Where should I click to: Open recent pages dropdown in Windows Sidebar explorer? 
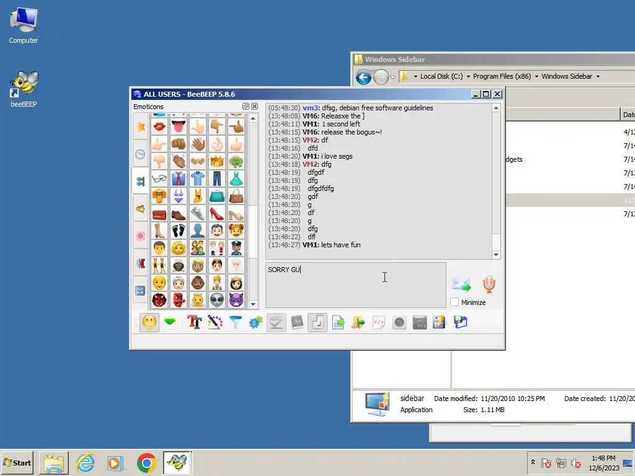[x=393, y=77]
